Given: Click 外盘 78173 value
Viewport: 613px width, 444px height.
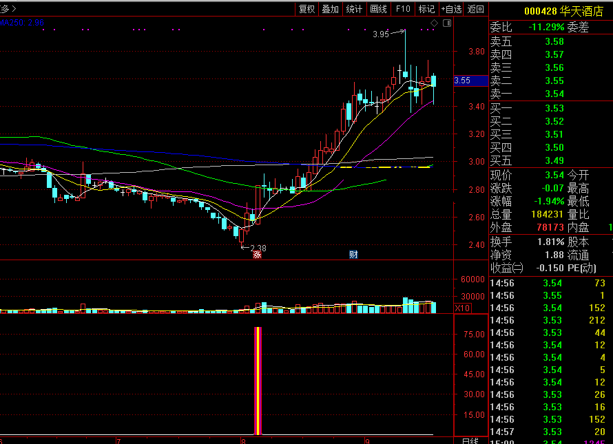Looking at the screenshot, I should 550,227.
